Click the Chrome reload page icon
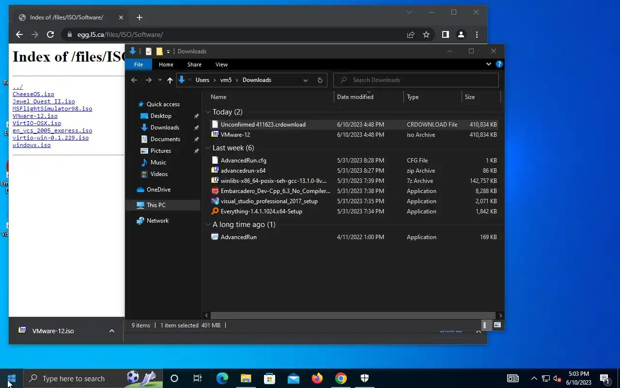Viewport: 620px width, 388px height. [x=50, y=34]
